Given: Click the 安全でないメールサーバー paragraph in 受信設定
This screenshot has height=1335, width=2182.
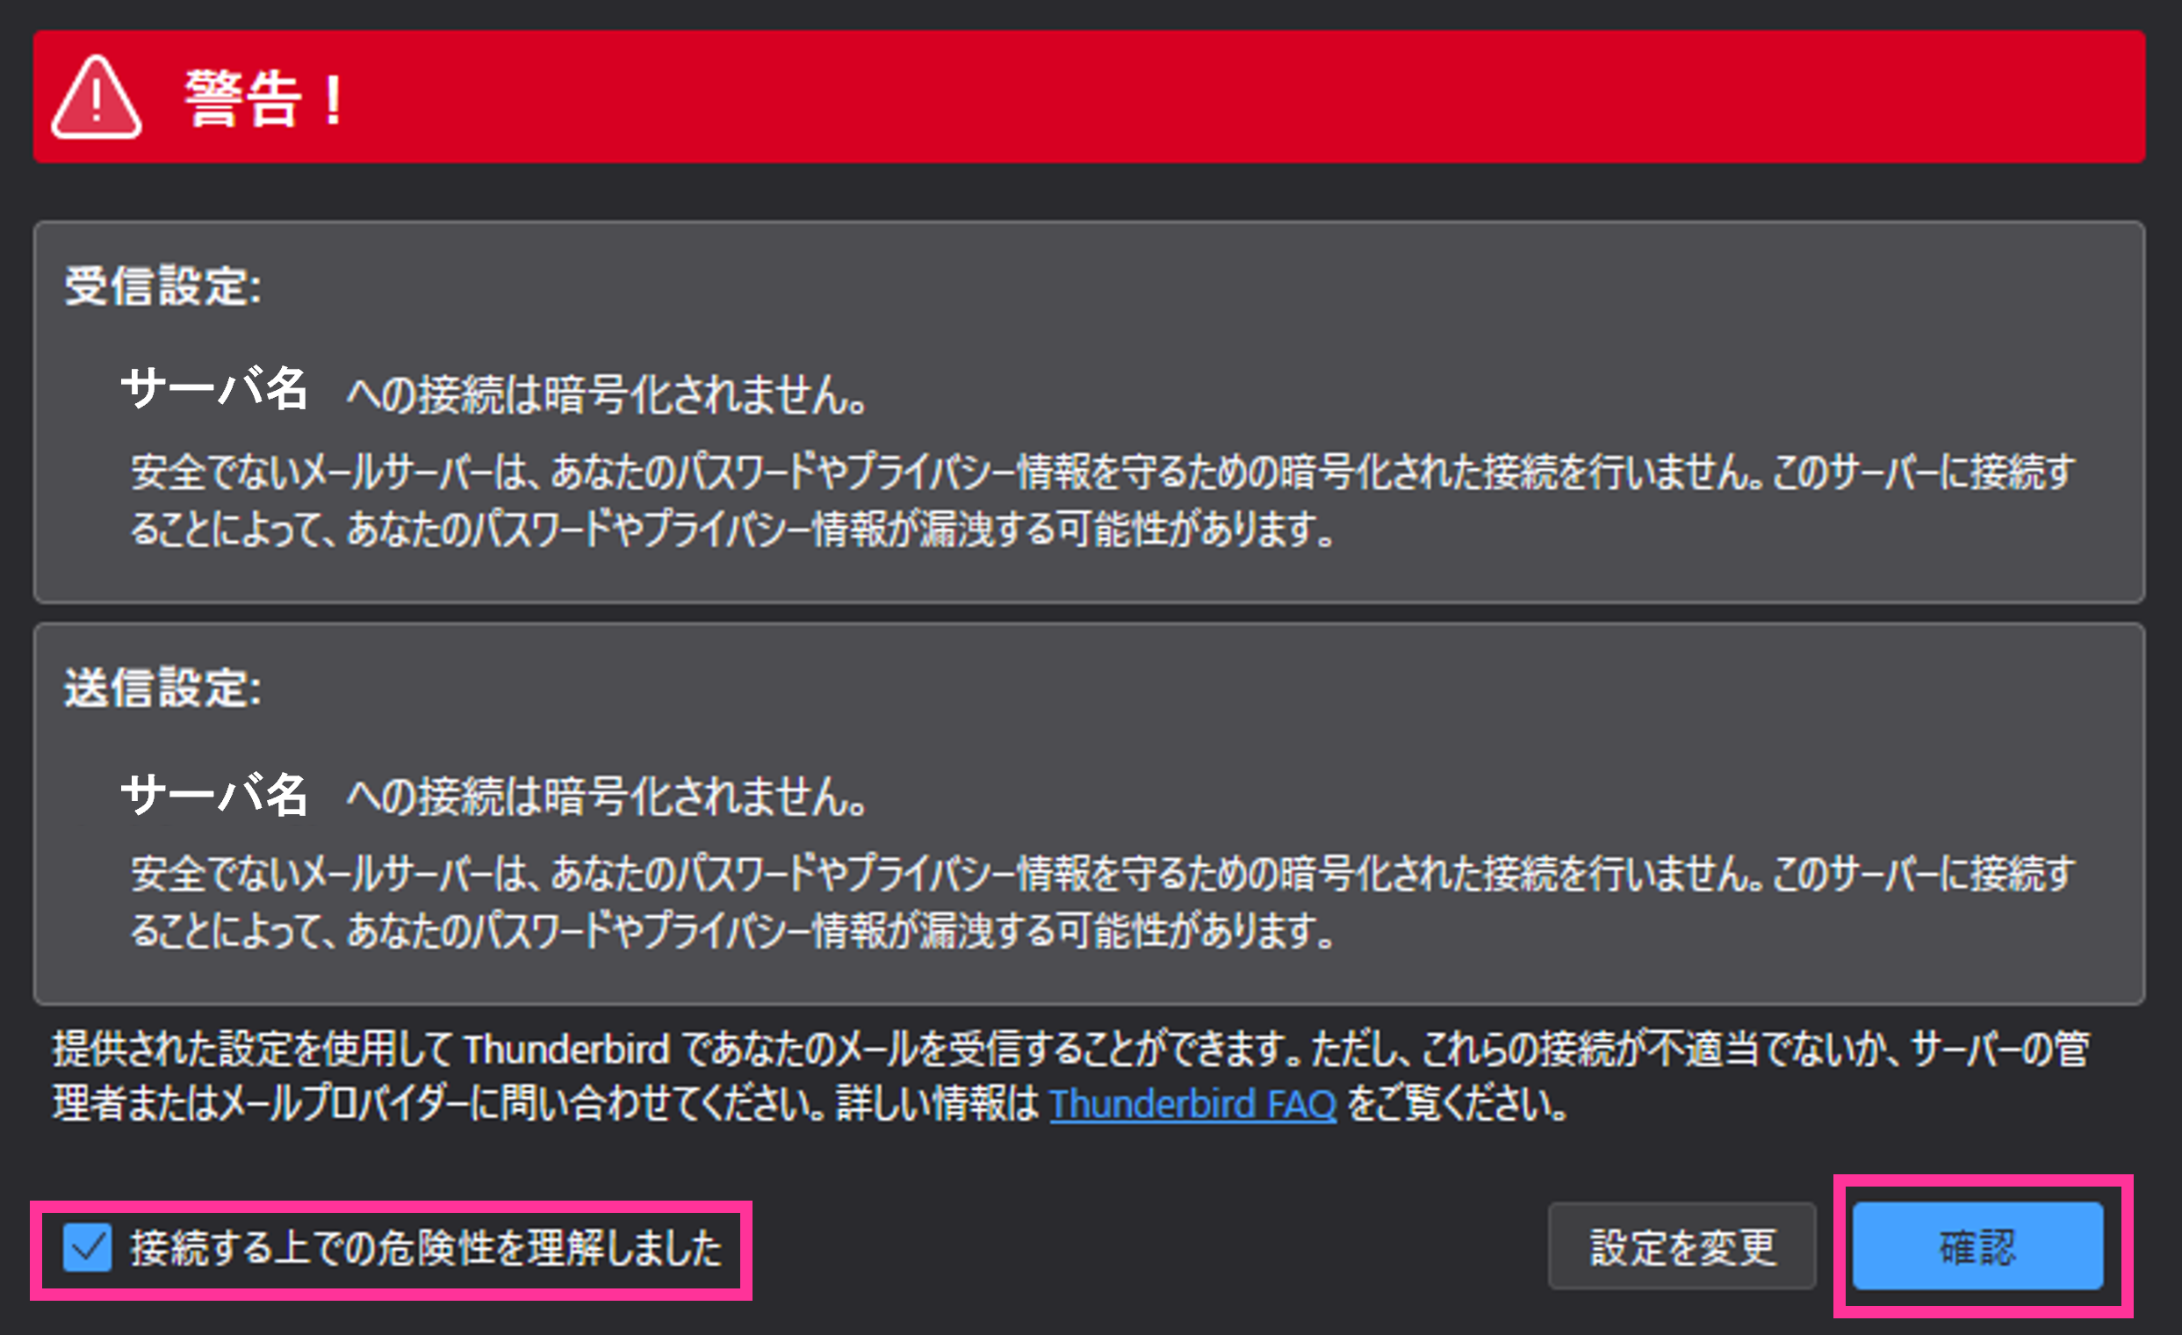Looking at the screenshot, I should pyautogui.click(x=1103, y=500).
